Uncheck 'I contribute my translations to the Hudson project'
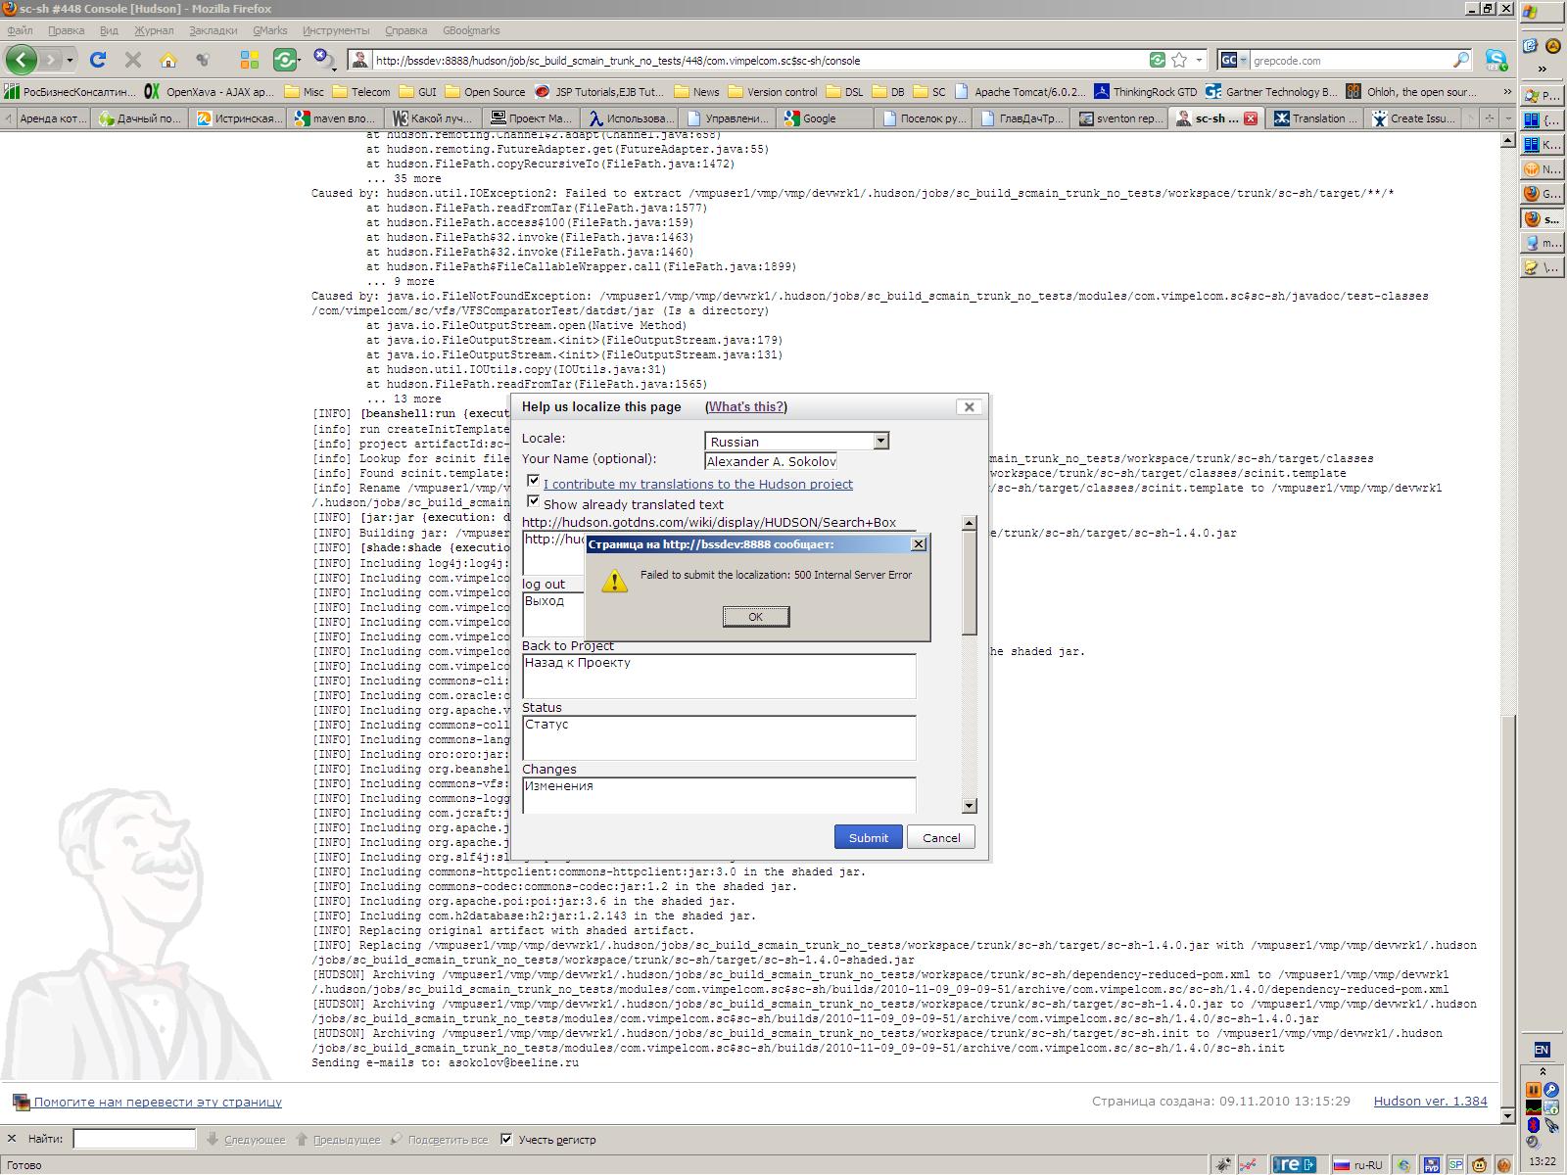The width and height of the screenshot is (1567, 1175). [x=533, y=480]
